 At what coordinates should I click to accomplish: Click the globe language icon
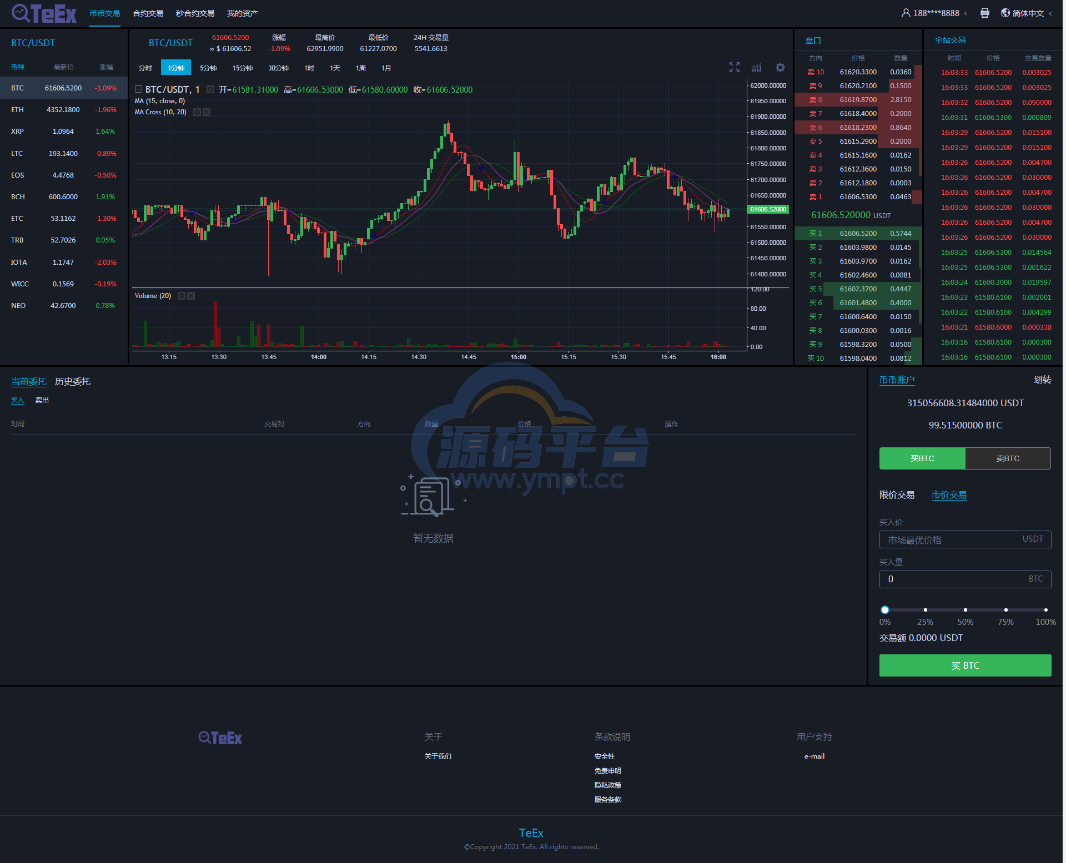tap(1005, 13)
